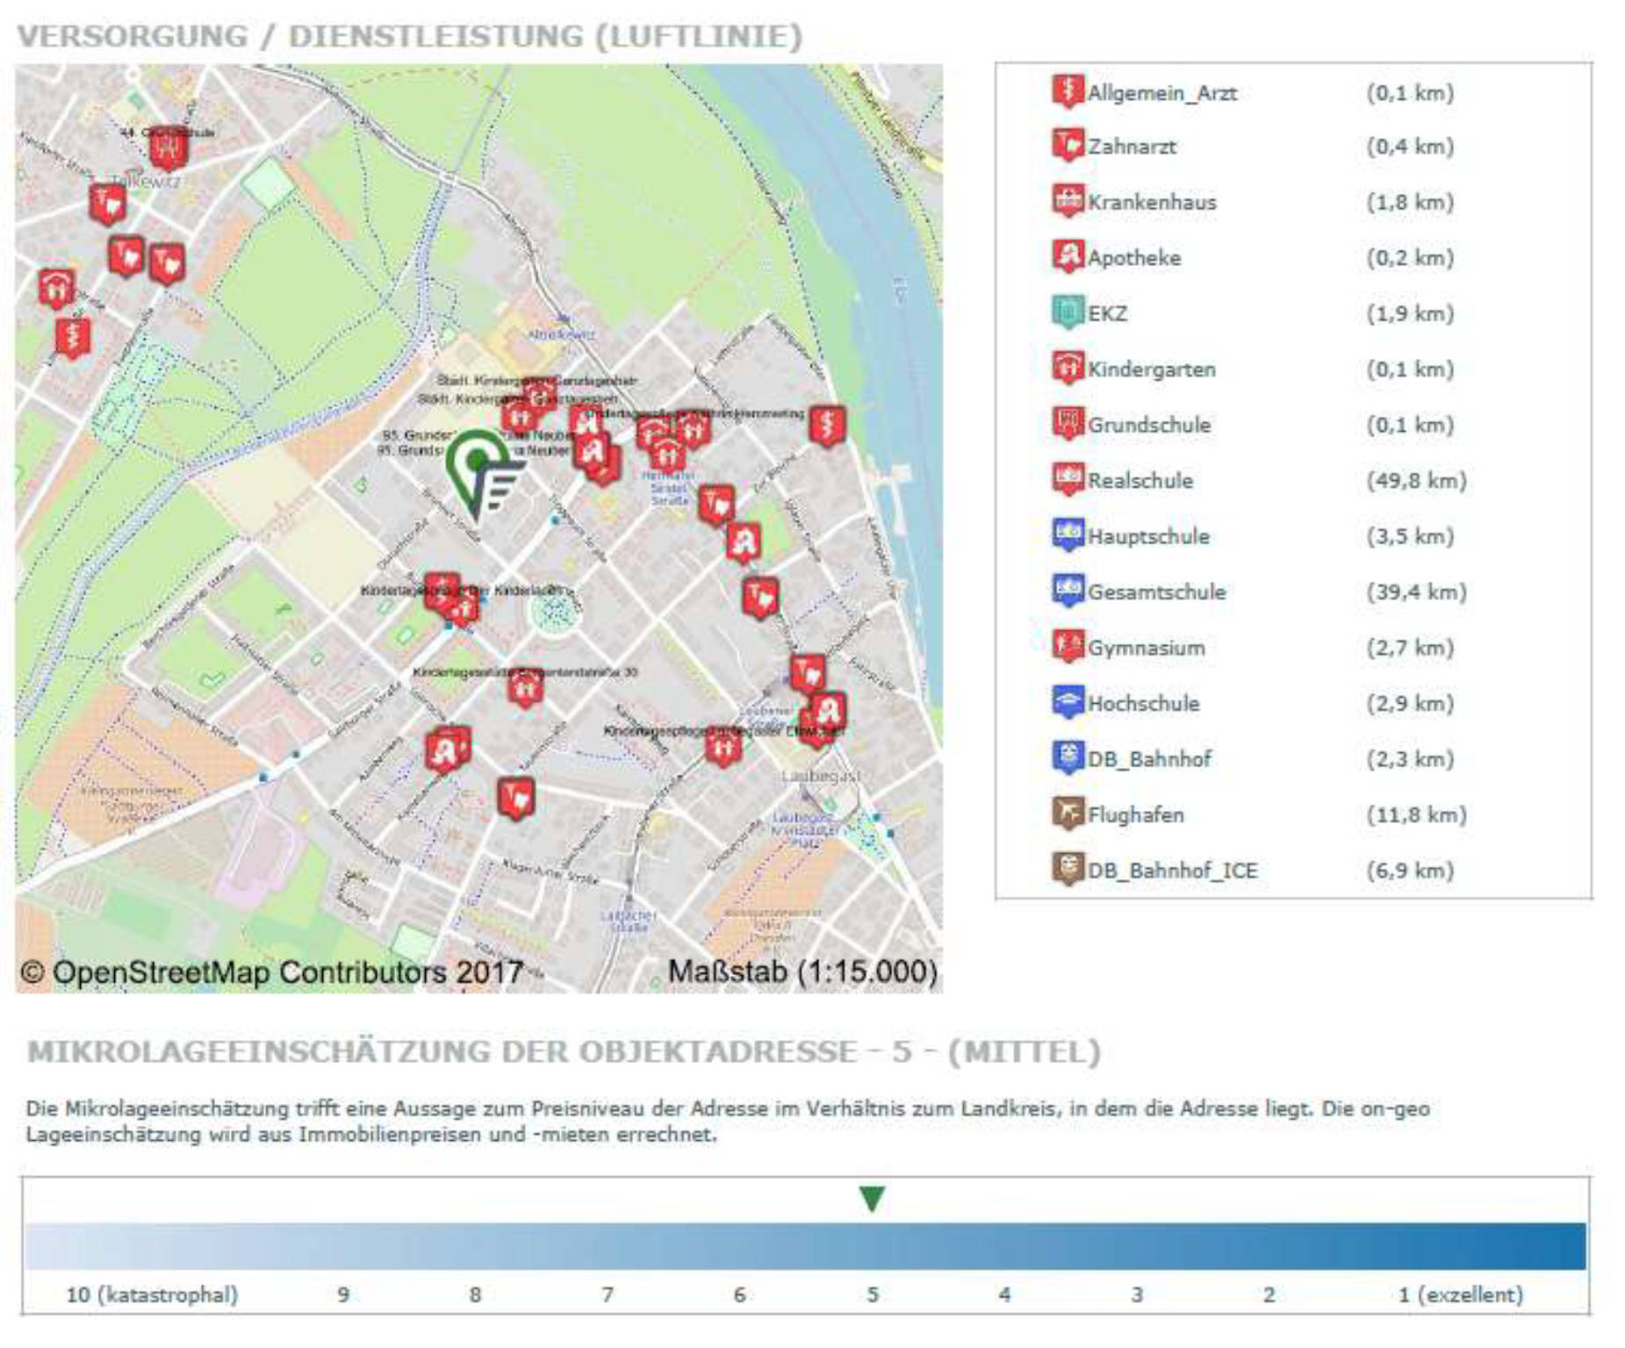Select the blue DB_Bahnhof train icon
This screenshot has height=1348, width=1625.
tap(1068, 758)
